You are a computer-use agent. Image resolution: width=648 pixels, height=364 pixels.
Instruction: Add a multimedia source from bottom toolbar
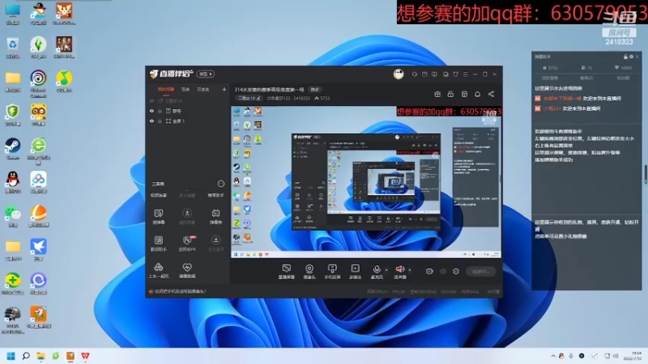click(355, 272)
